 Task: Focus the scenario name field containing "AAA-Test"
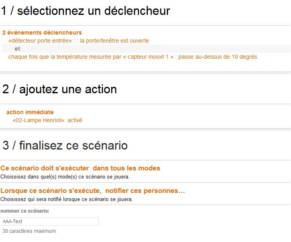coord(49,221)
